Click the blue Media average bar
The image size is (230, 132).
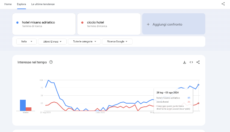(23, 105)
